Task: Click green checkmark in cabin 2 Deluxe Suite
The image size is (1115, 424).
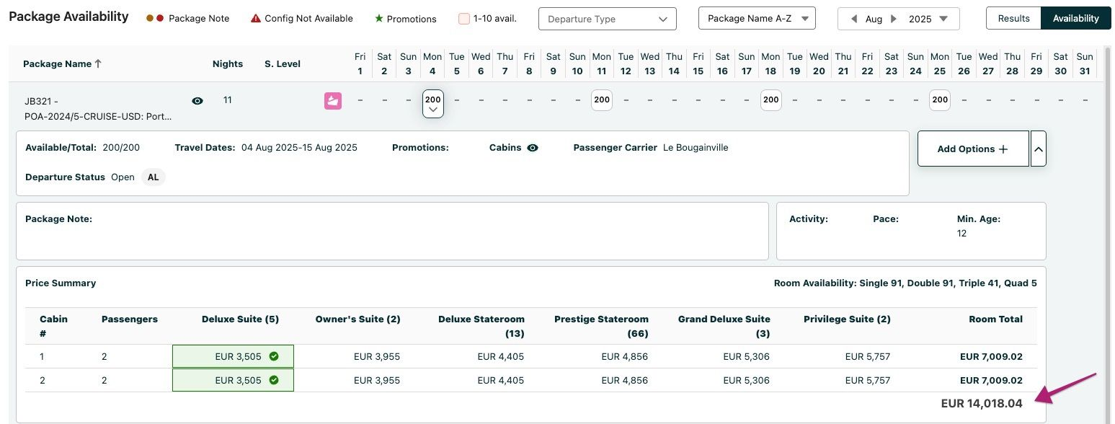Action: 274,380
